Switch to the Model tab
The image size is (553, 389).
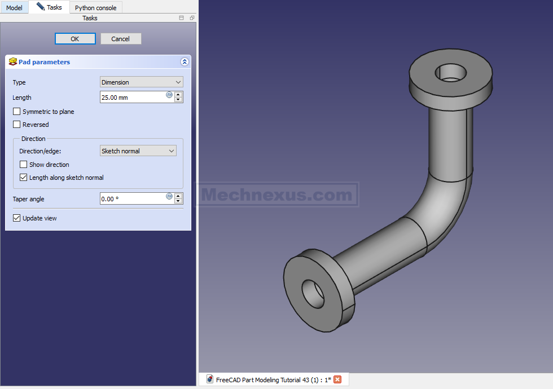tap(14, 7)
